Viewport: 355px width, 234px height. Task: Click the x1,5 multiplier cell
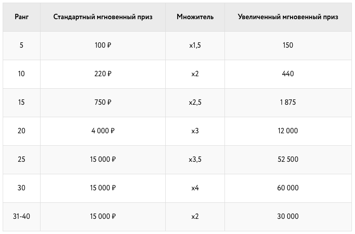pyautogui.click(x=195, y=45)
